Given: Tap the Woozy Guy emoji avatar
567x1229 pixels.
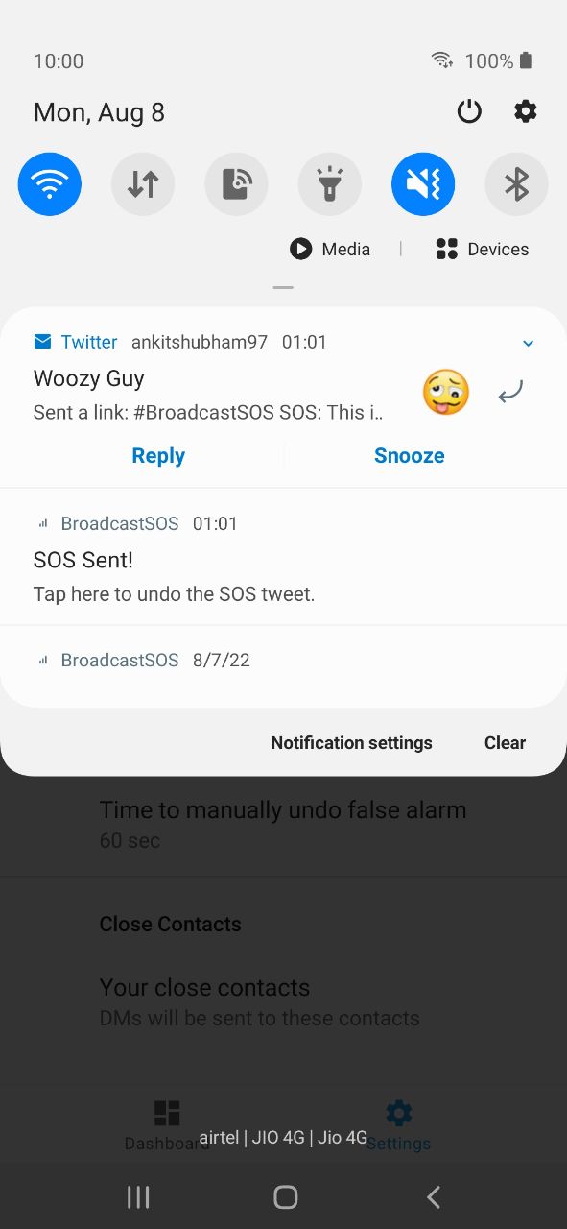Looking at the screenshot, I should (x=446, y=392).
